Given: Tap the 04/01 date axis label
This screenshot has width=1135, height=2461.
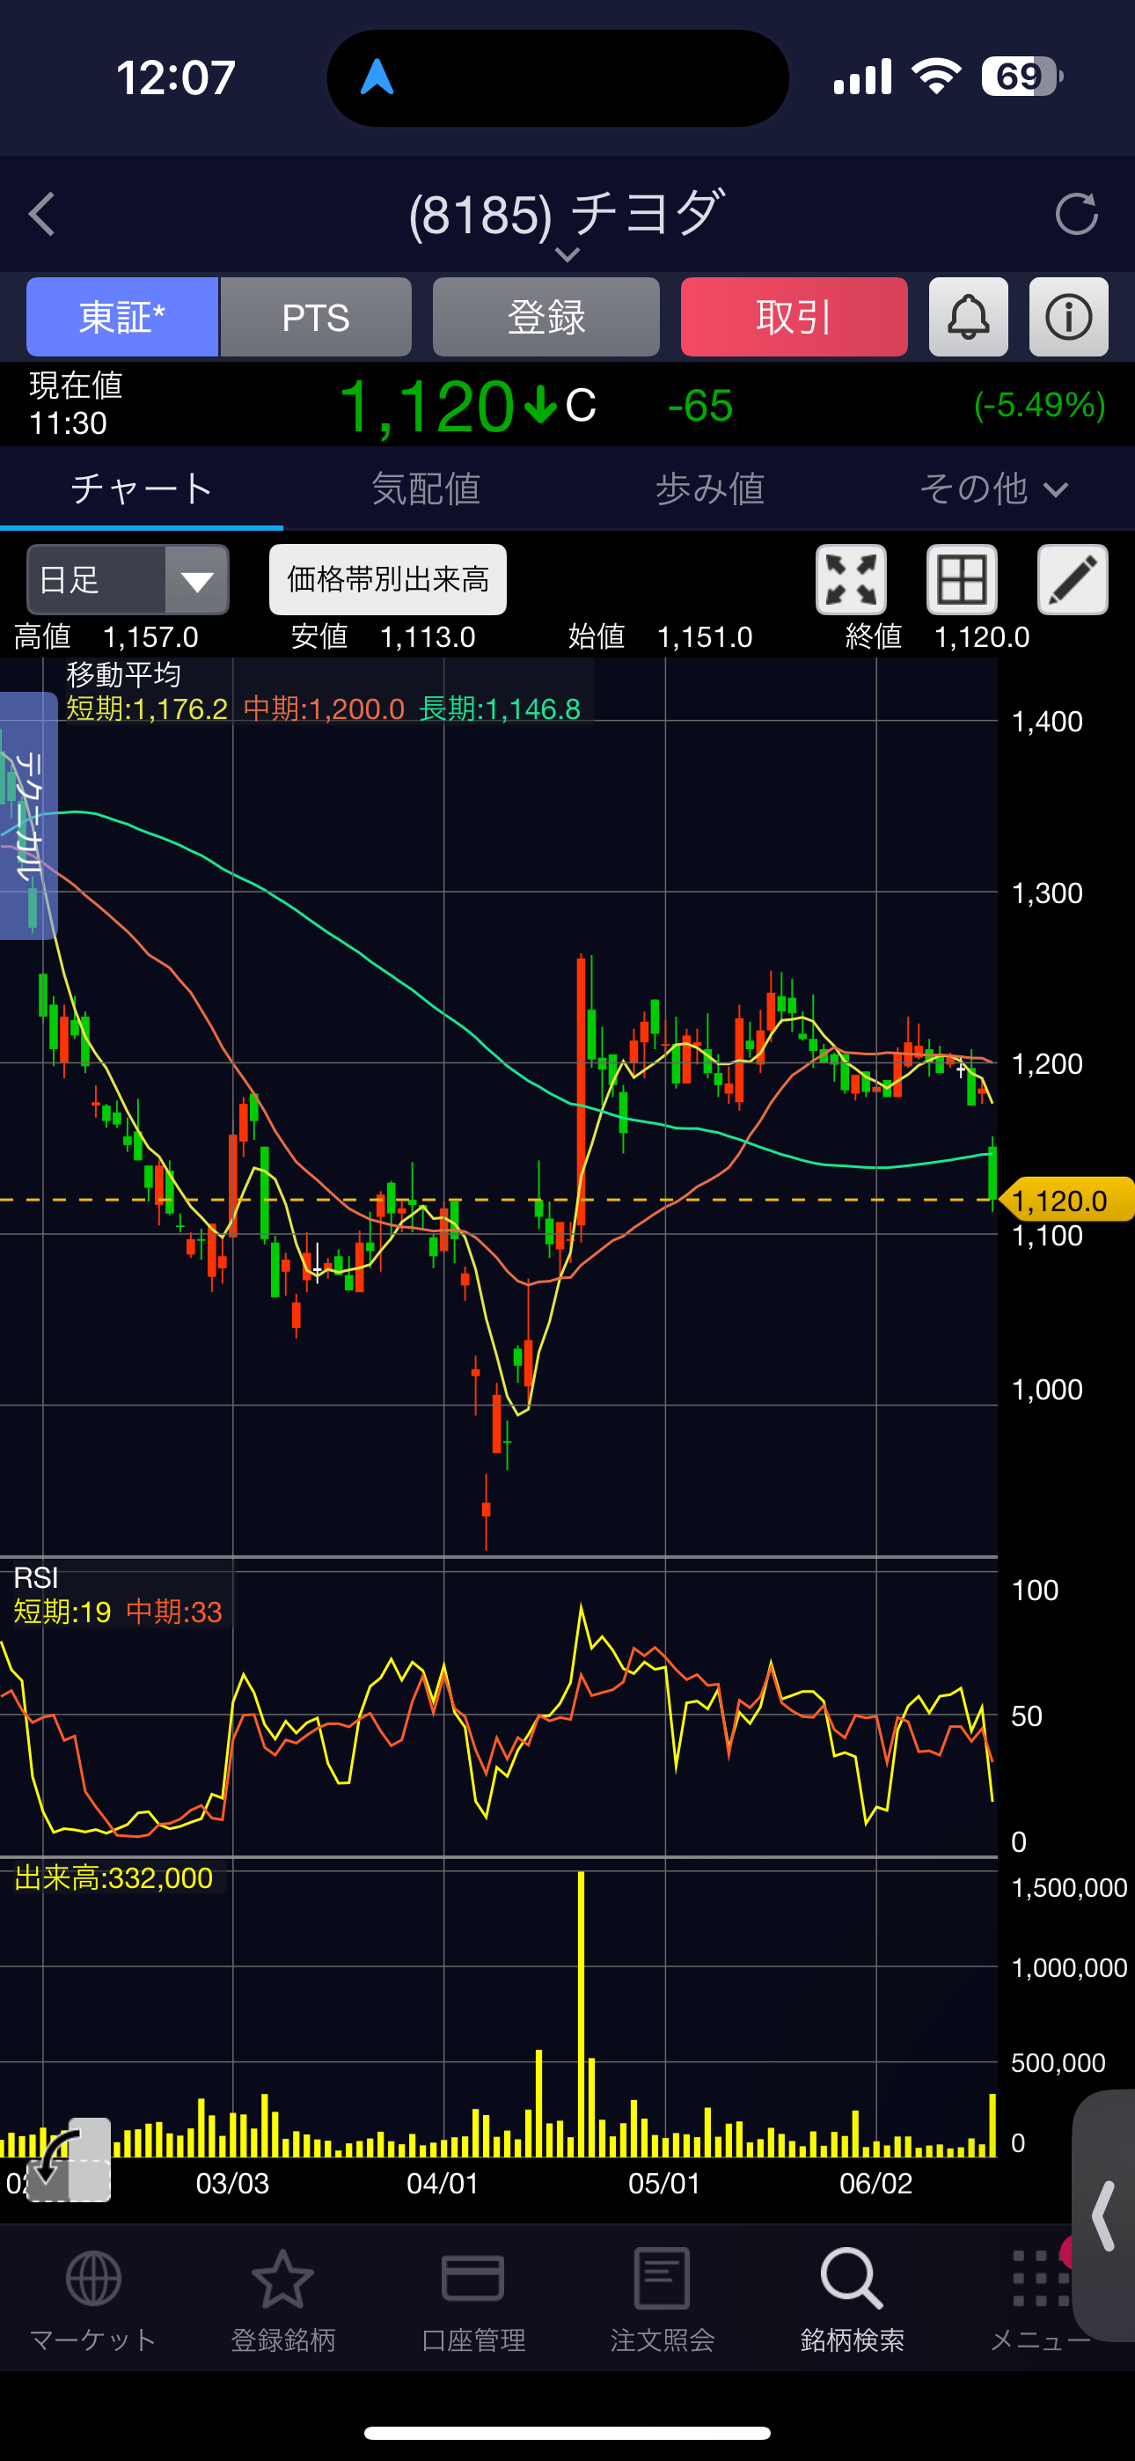Looking at the screenshot, I should [443, 2184].
